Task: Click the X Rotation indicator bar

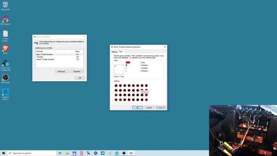Action: point(126,65)
